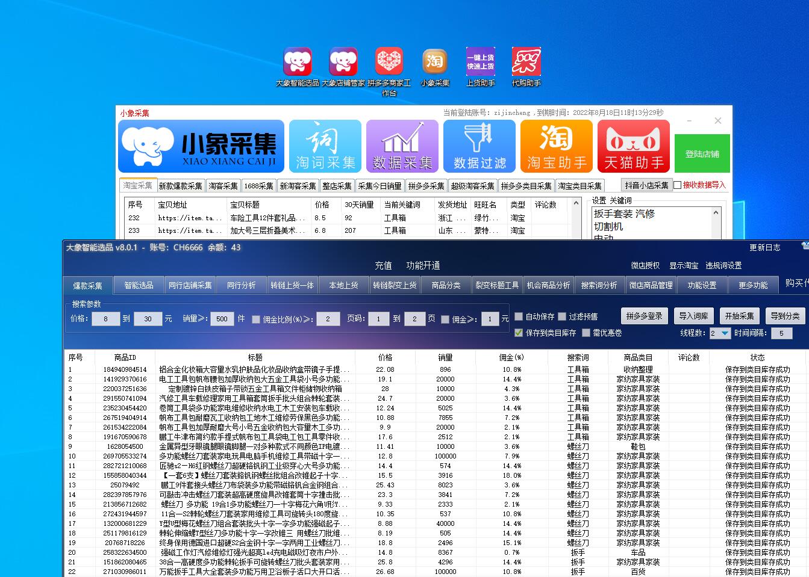The image size is (809, 577).
Task: Open 拼多多商家工作台 desktop icon
Action: click(389, 72)
